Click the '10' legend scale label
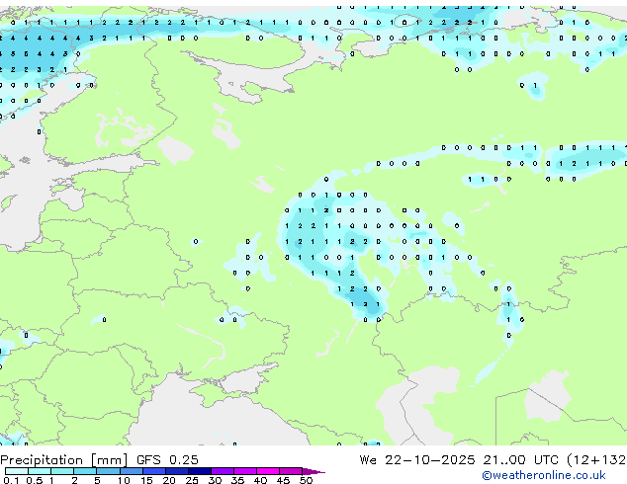This screenshot has height=484, width=627. click(124, 480)
